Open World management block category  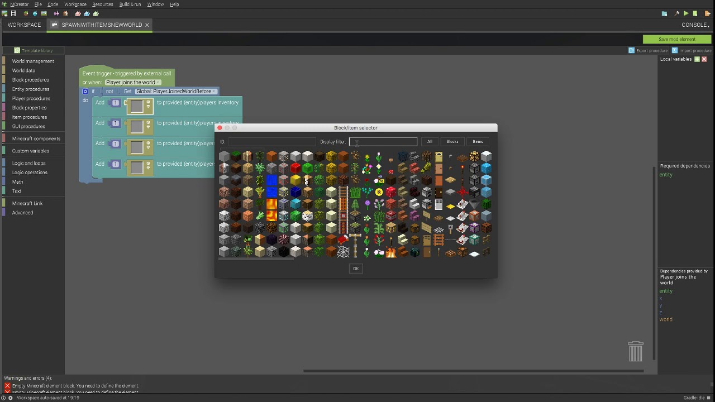(x=33, y=61)
